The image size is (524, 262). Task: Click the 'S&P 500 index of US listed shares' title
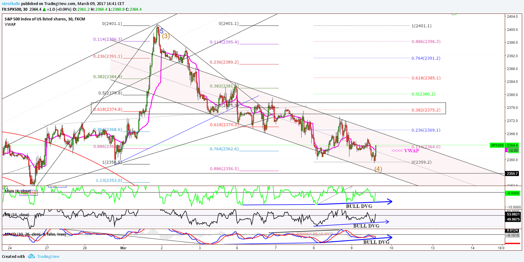35,19
